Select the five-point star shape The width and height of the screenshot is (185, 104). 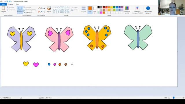pyautogui.click(x=58, y=12)
